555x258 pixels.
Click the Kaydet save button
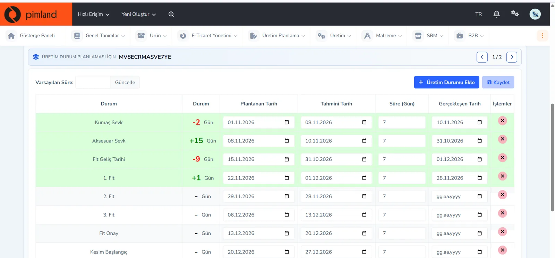pyautogui.click(x=498, y=82)
